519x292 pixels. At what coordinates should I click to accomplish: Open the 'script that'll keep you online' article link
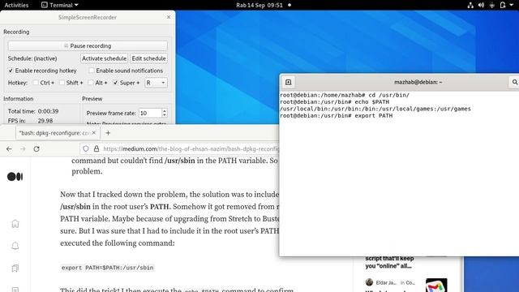pyautogui.click(x=389, y=262)
